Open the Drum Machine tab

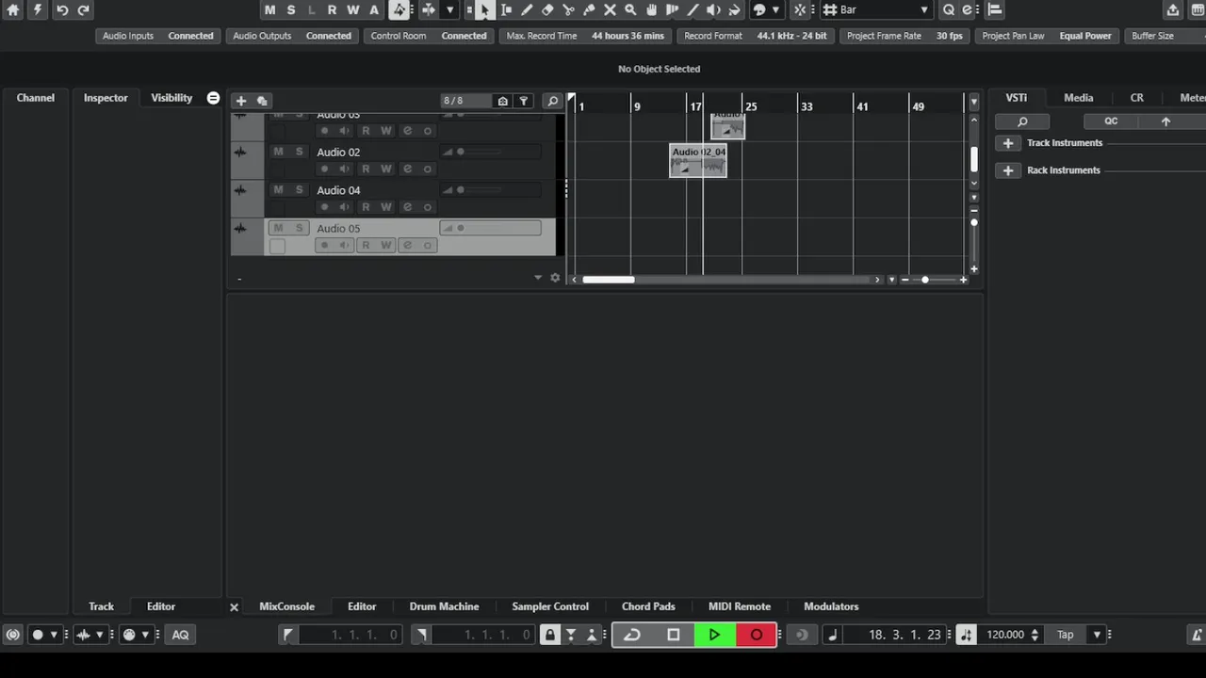point(444,606)
